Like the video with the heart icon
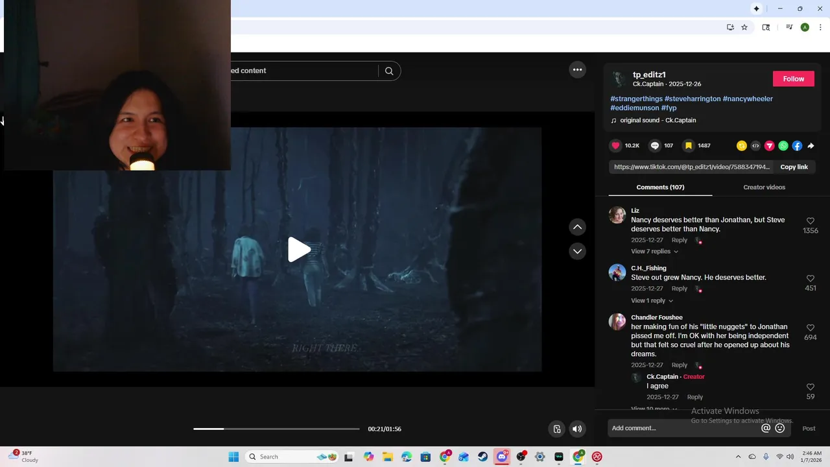 pyautogui.click(x=616, y=146)
